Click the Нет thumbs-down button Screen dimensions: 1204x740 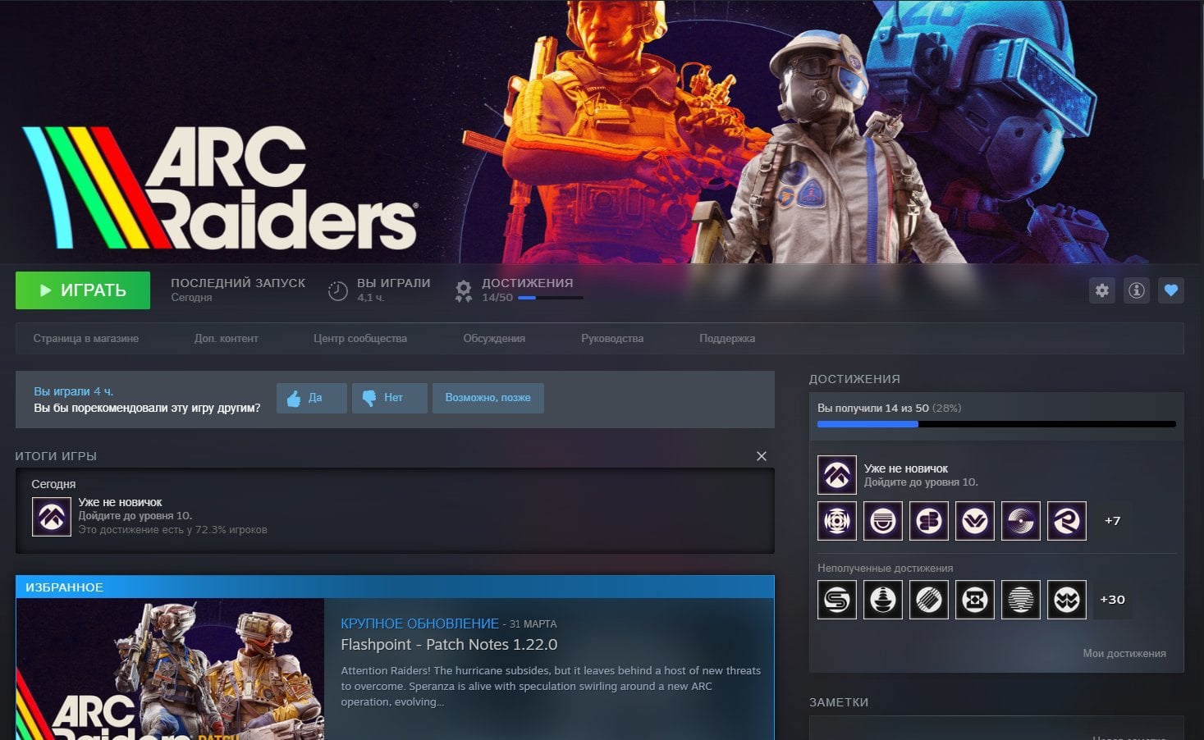[390, 398]
